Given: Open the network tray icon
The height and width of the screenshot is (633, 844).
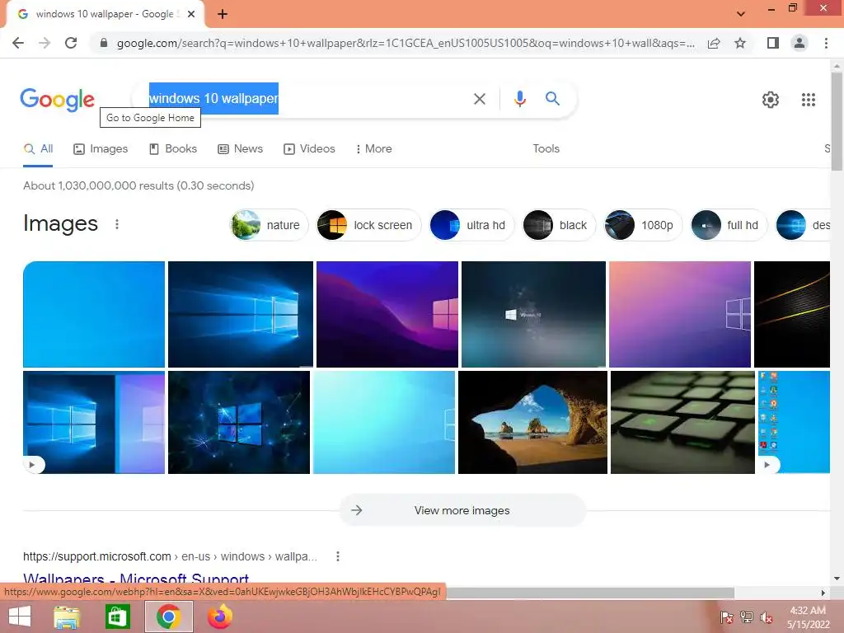Looking at the screenshot, I should click(747, 617).
